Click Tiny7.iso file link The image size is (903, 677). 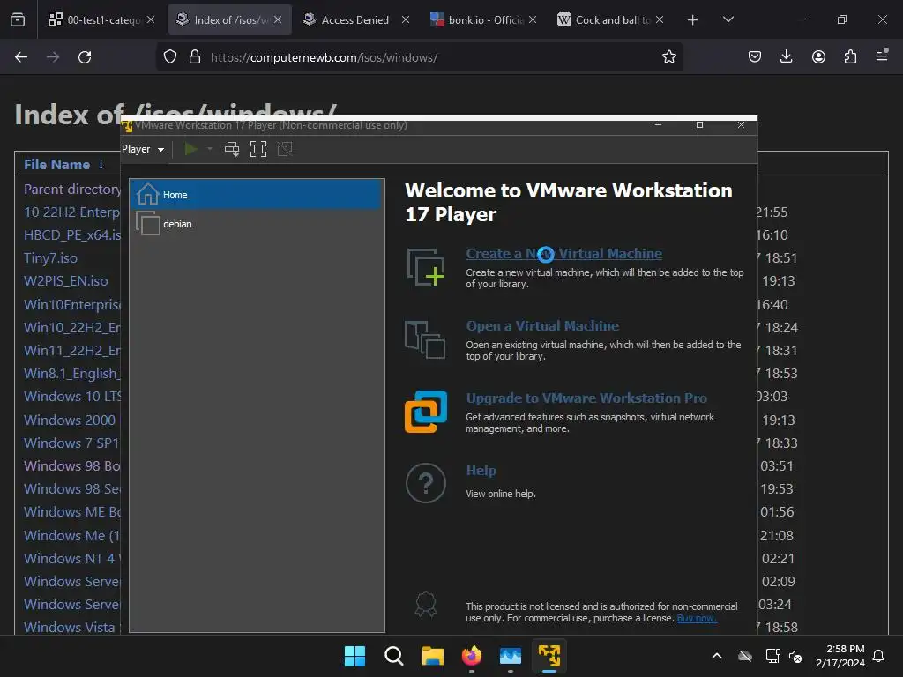click(50, 258)
